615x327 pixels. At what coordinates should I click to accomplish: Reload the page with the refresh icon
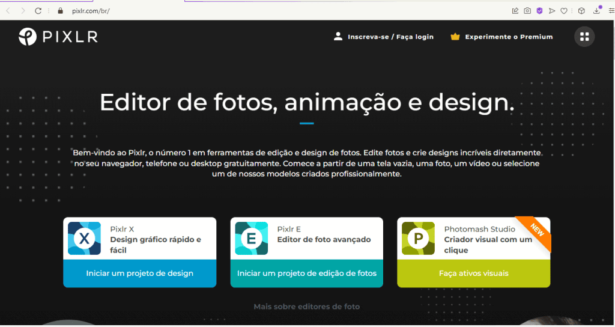click(38, 11)
